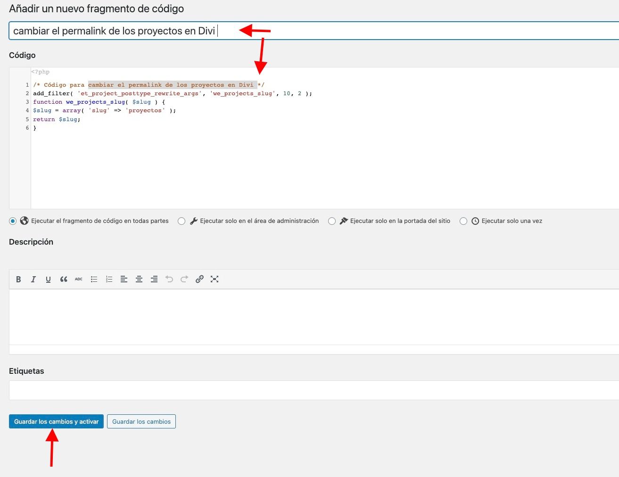
Task: Toggle Italic formatting in description editor
Action: tap(33, 279)
